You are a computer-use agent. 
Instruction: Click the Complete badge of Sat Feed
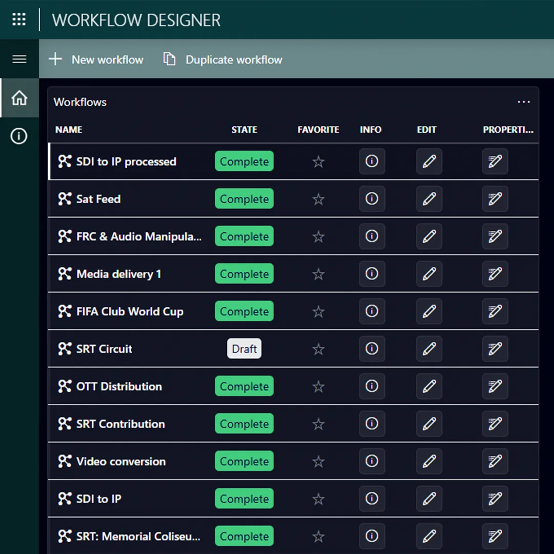coord(244,199)
